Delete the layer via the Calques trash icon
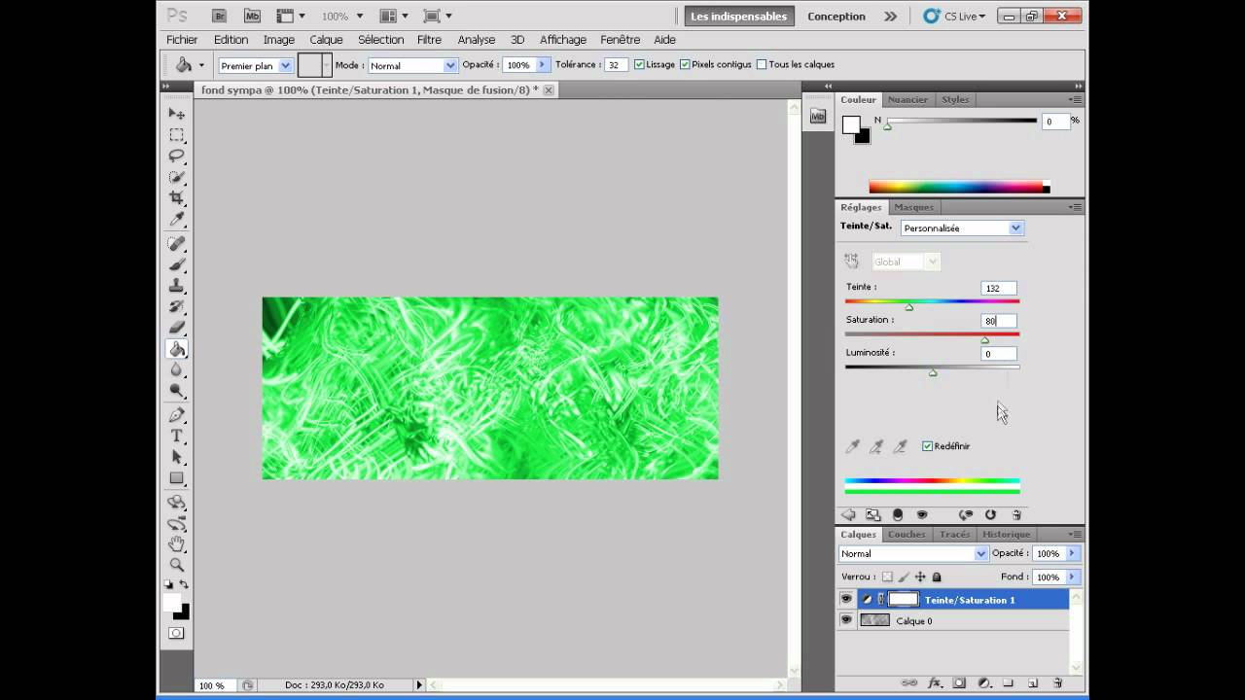The height and width of the screenshot is (700, 1245). [1058, 683]
